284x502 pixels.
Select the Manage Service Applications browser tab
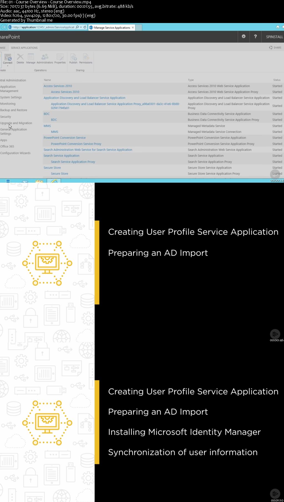point(112,27)
